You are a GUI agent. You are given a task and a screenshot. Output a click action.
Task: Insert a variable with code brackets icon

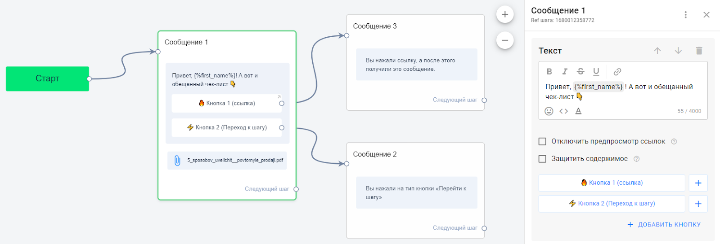pyautogui.click(x=564, y=111)
